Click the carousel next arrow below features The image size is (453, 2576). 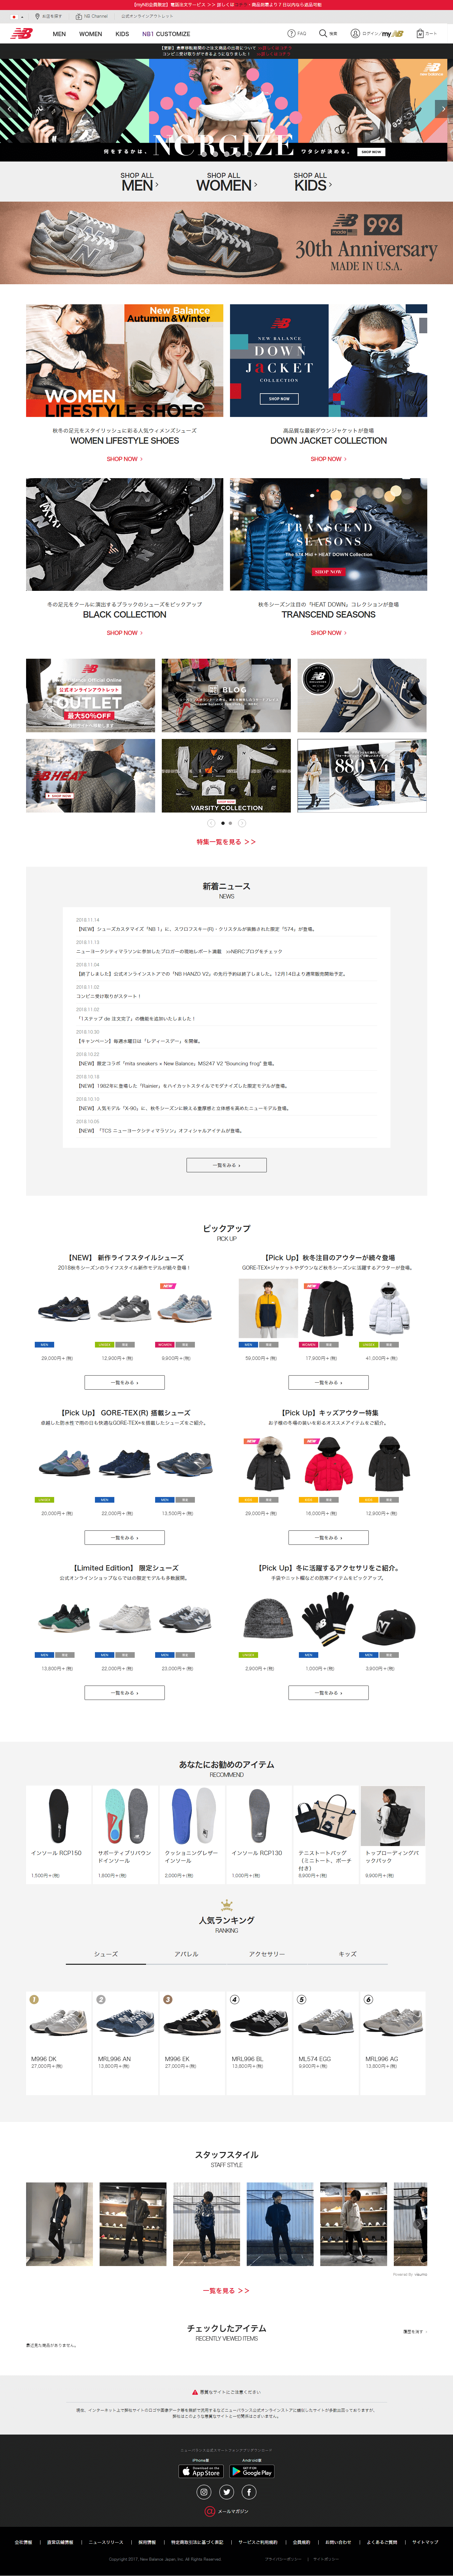coord(242,823)
